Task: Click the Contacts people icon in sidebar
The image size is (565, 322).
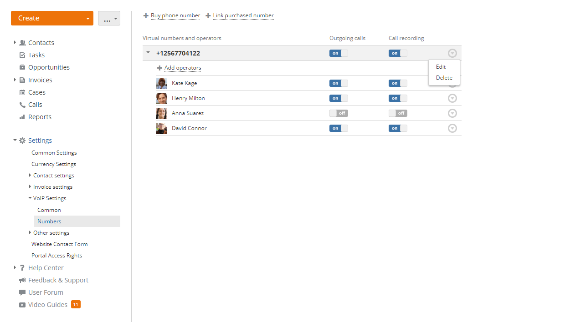Action: tap(22, 43)
